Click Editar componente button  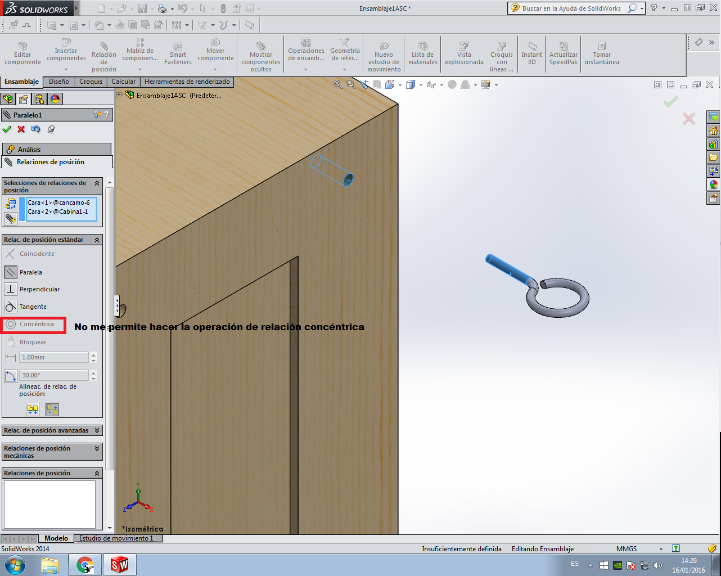22,53
